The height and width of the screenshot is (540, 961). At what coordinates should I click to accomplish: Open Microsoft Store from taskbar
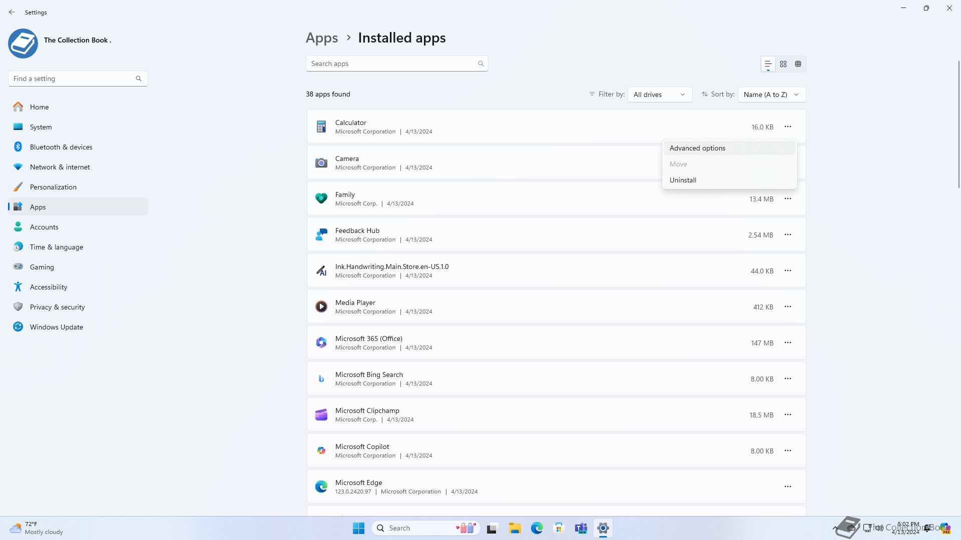559,528
